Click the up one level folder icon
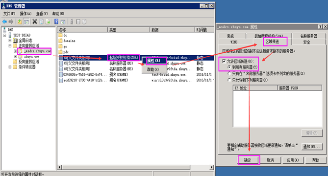This screenshot has width=328, height=176. [20, 22]
